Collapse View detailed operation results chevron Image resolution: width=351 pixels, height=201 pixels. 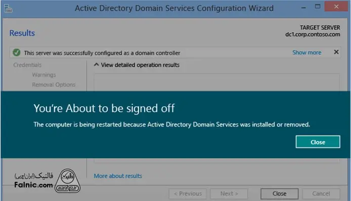coord(96,64)
